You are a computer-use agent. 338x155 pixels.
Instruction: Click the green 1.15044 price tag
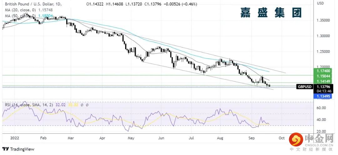coord(323,76)
